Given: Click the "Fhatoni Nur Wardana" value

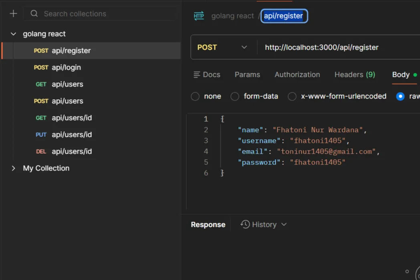Looking at the screenshot, I should pyautogui.click(x=317, y=130).
